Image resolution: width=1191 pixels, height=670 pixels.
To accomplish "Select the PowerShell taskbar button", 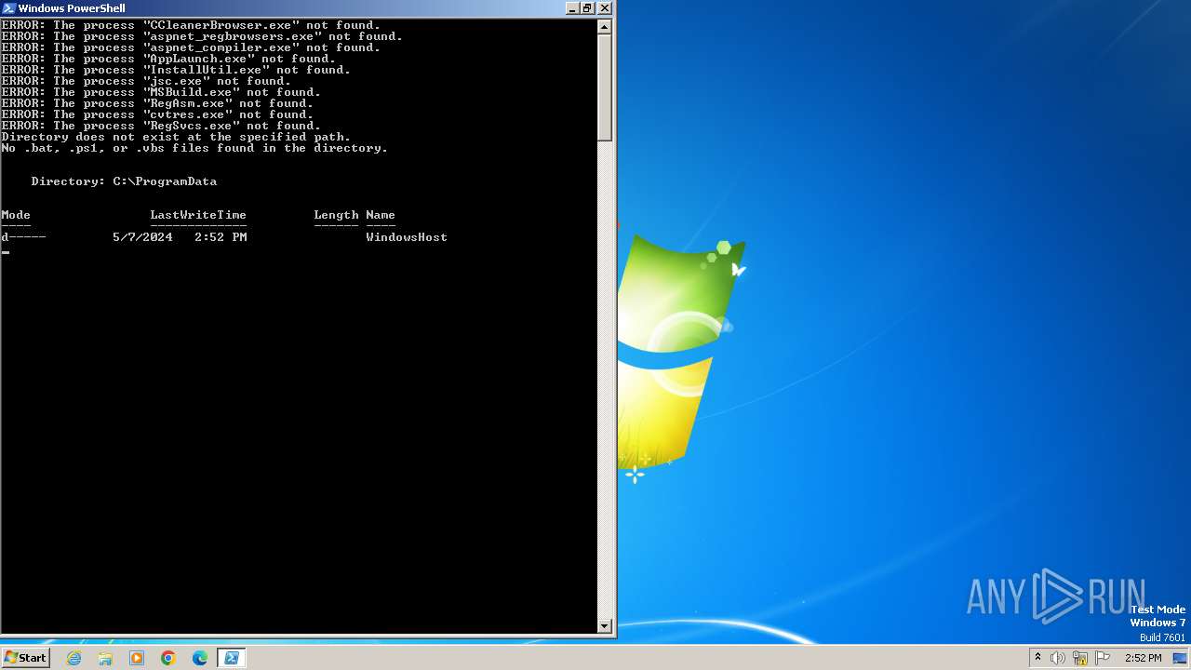I will click(232, 658).
